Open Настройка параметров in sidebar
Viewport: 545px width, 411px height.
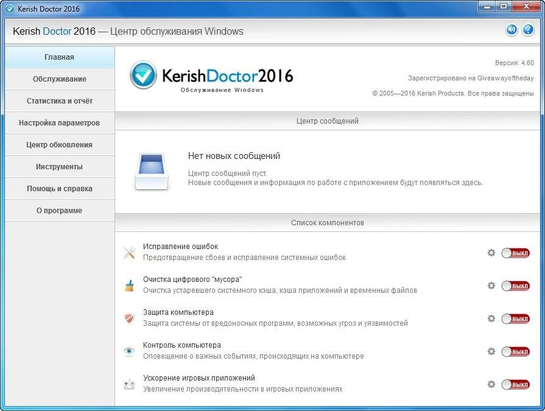coord(60,122)
